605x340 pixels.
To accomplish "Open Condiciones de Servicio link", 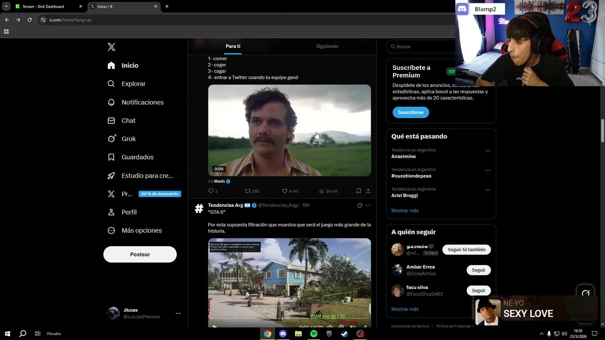I will click(x=410, y=326).
